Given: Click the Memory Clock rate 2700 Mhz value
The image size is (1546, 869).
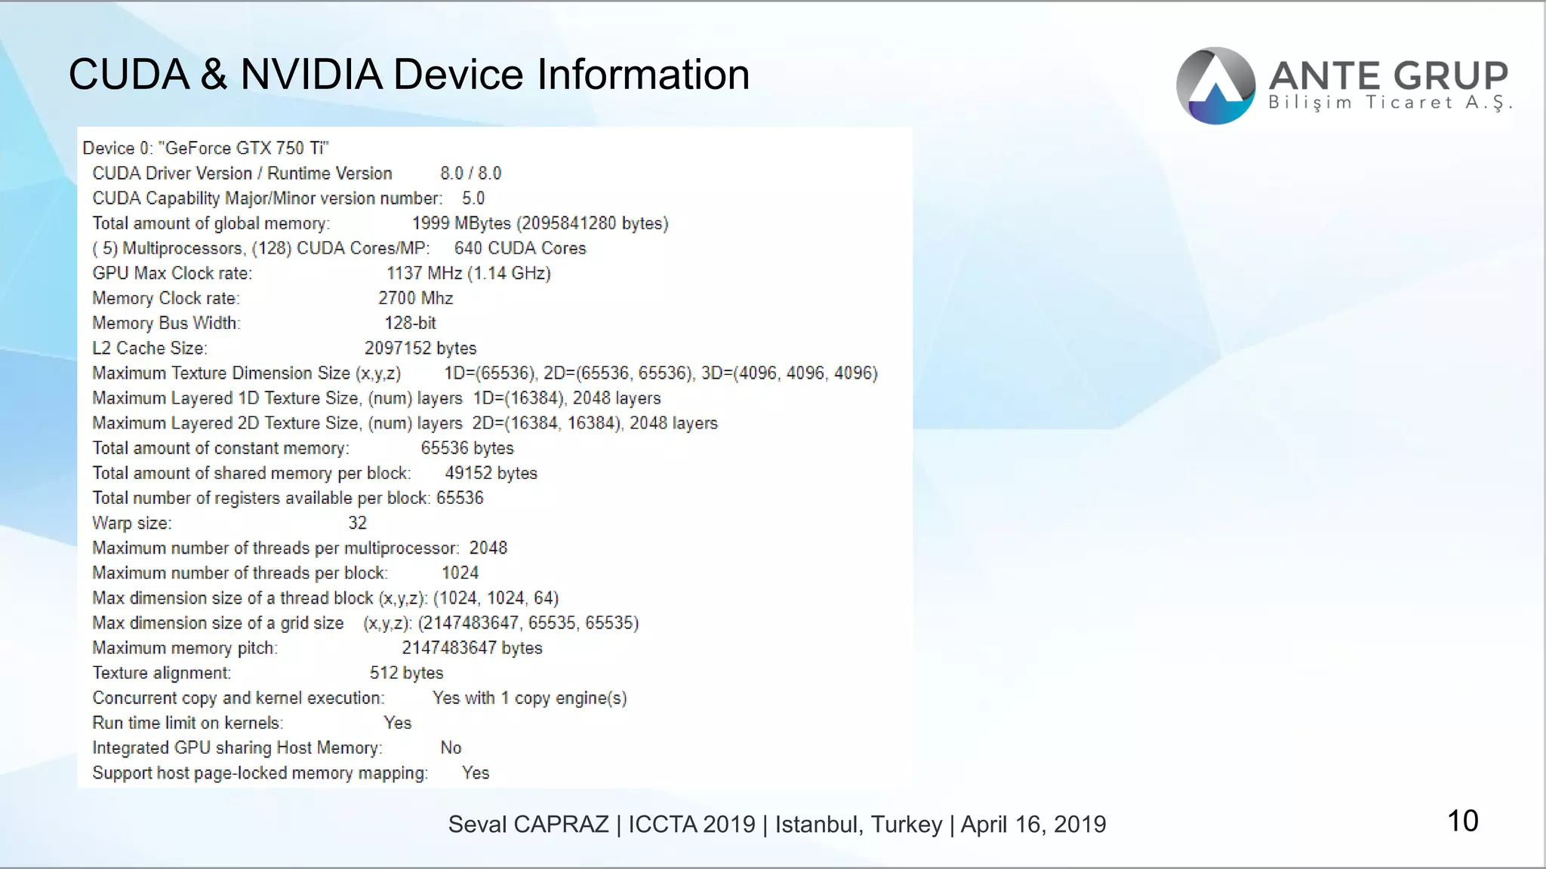Looking at the screenshot, I should 415,298.
